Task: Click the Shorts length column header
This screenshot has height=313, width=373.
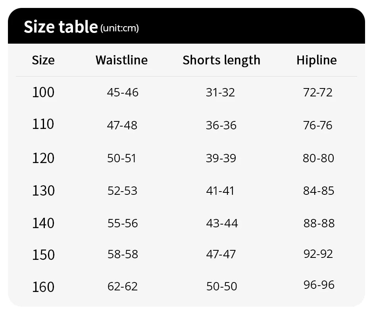Action: click(221, 60)
